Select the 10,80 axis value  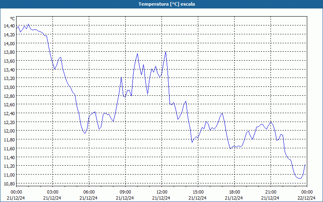pos(9,183)
